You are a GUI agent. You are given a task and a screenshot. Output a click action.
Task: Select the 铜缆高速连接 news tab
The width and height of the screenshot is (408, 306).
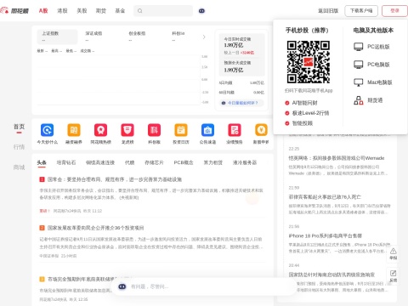point(100,162)
